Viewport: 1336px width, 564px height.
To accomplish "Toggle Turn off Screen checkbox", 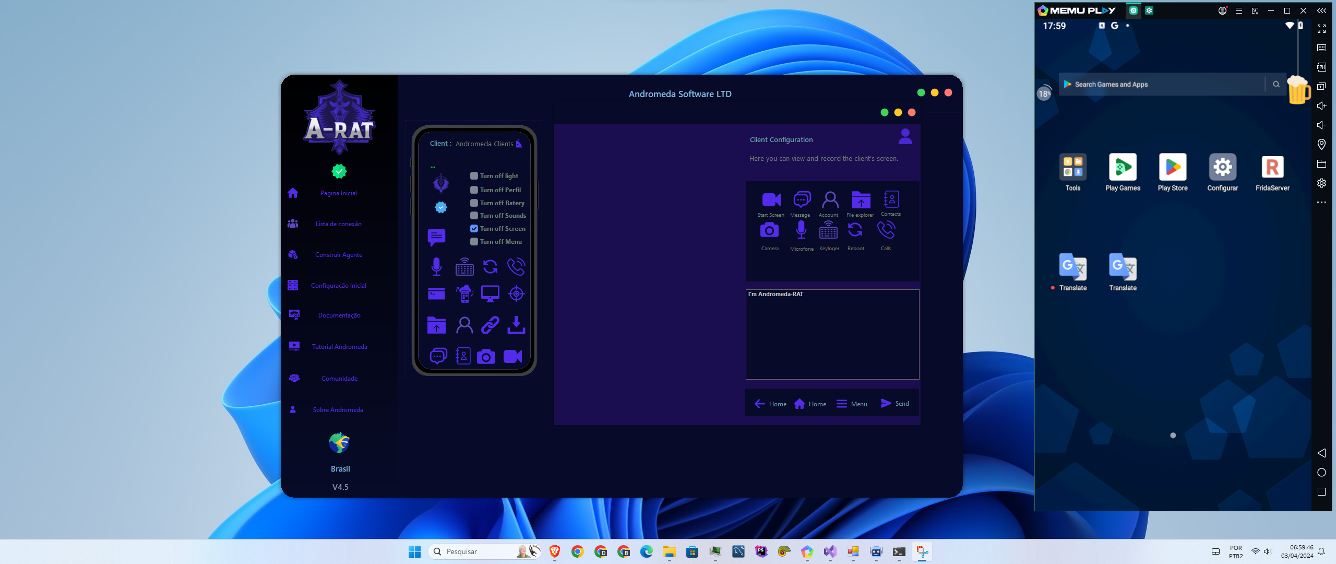I will (x=474, y=228).
